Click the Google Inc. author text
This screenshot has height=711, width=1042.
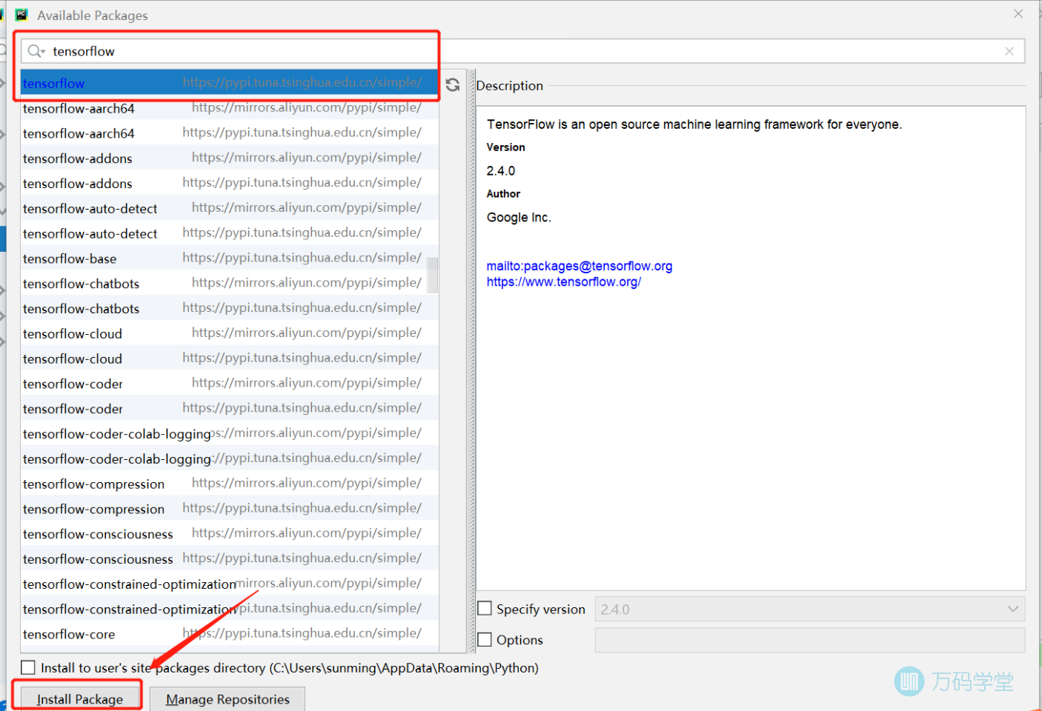(519, 218)
